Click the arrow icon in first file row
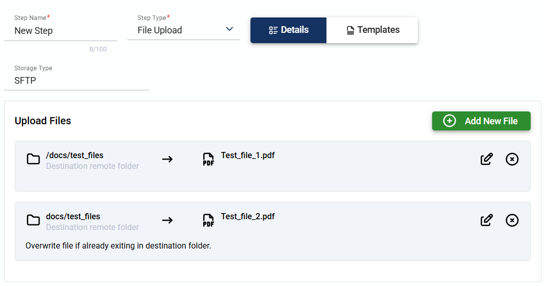Screen dimensions: 544x286 click(x=167, y=159)
